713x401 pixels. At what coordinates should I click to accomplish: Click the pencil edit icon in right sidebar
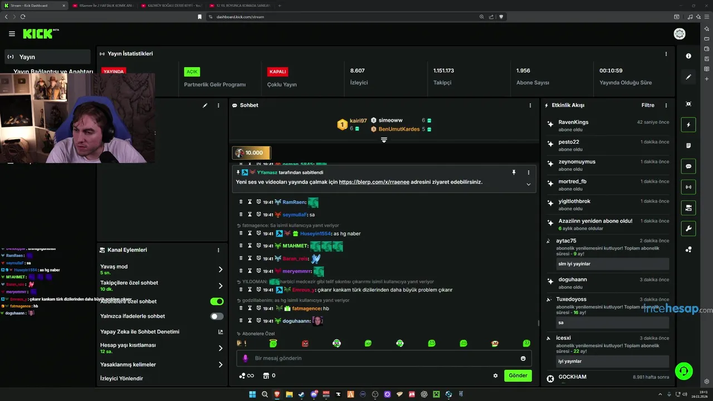(x=688, y=77)
